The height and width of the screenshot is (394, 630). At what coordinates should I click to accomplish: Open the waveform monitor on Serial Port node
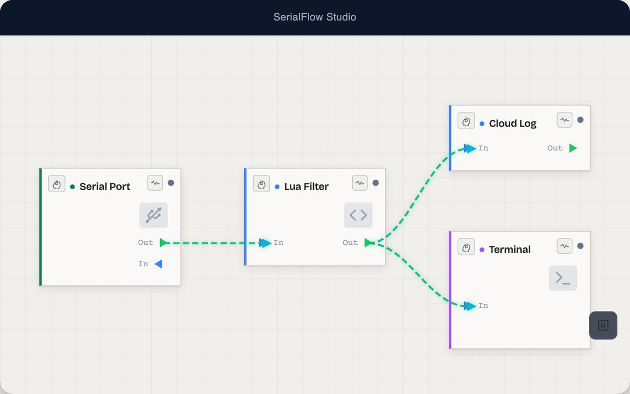pyautogui.click(x=155, y=183)
